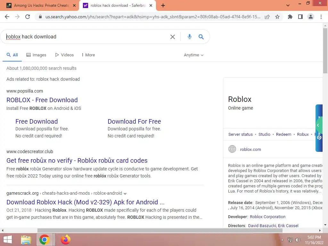328x246 pixels.
Task: Open Download Roblox Hack Apk result
Action: (x=86, y=202)
